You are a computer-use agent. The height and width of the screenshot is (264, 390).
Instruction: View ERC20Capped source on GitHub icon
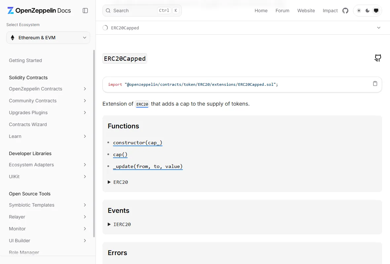pos(378,58)
